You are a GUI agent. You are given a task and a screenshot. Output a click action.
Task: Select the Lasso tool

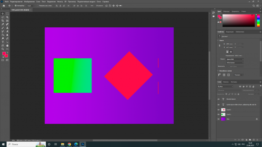point(3,17)
